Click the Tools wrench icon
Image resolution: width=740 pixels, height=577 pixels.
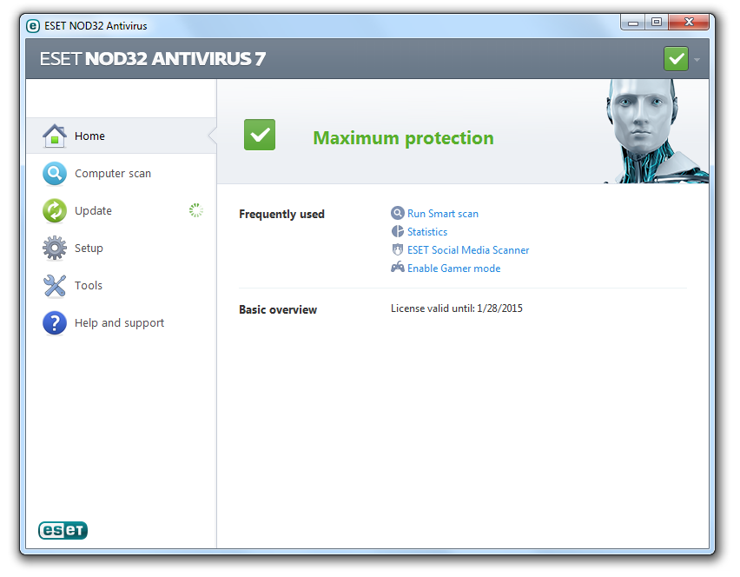click(54, 286)
